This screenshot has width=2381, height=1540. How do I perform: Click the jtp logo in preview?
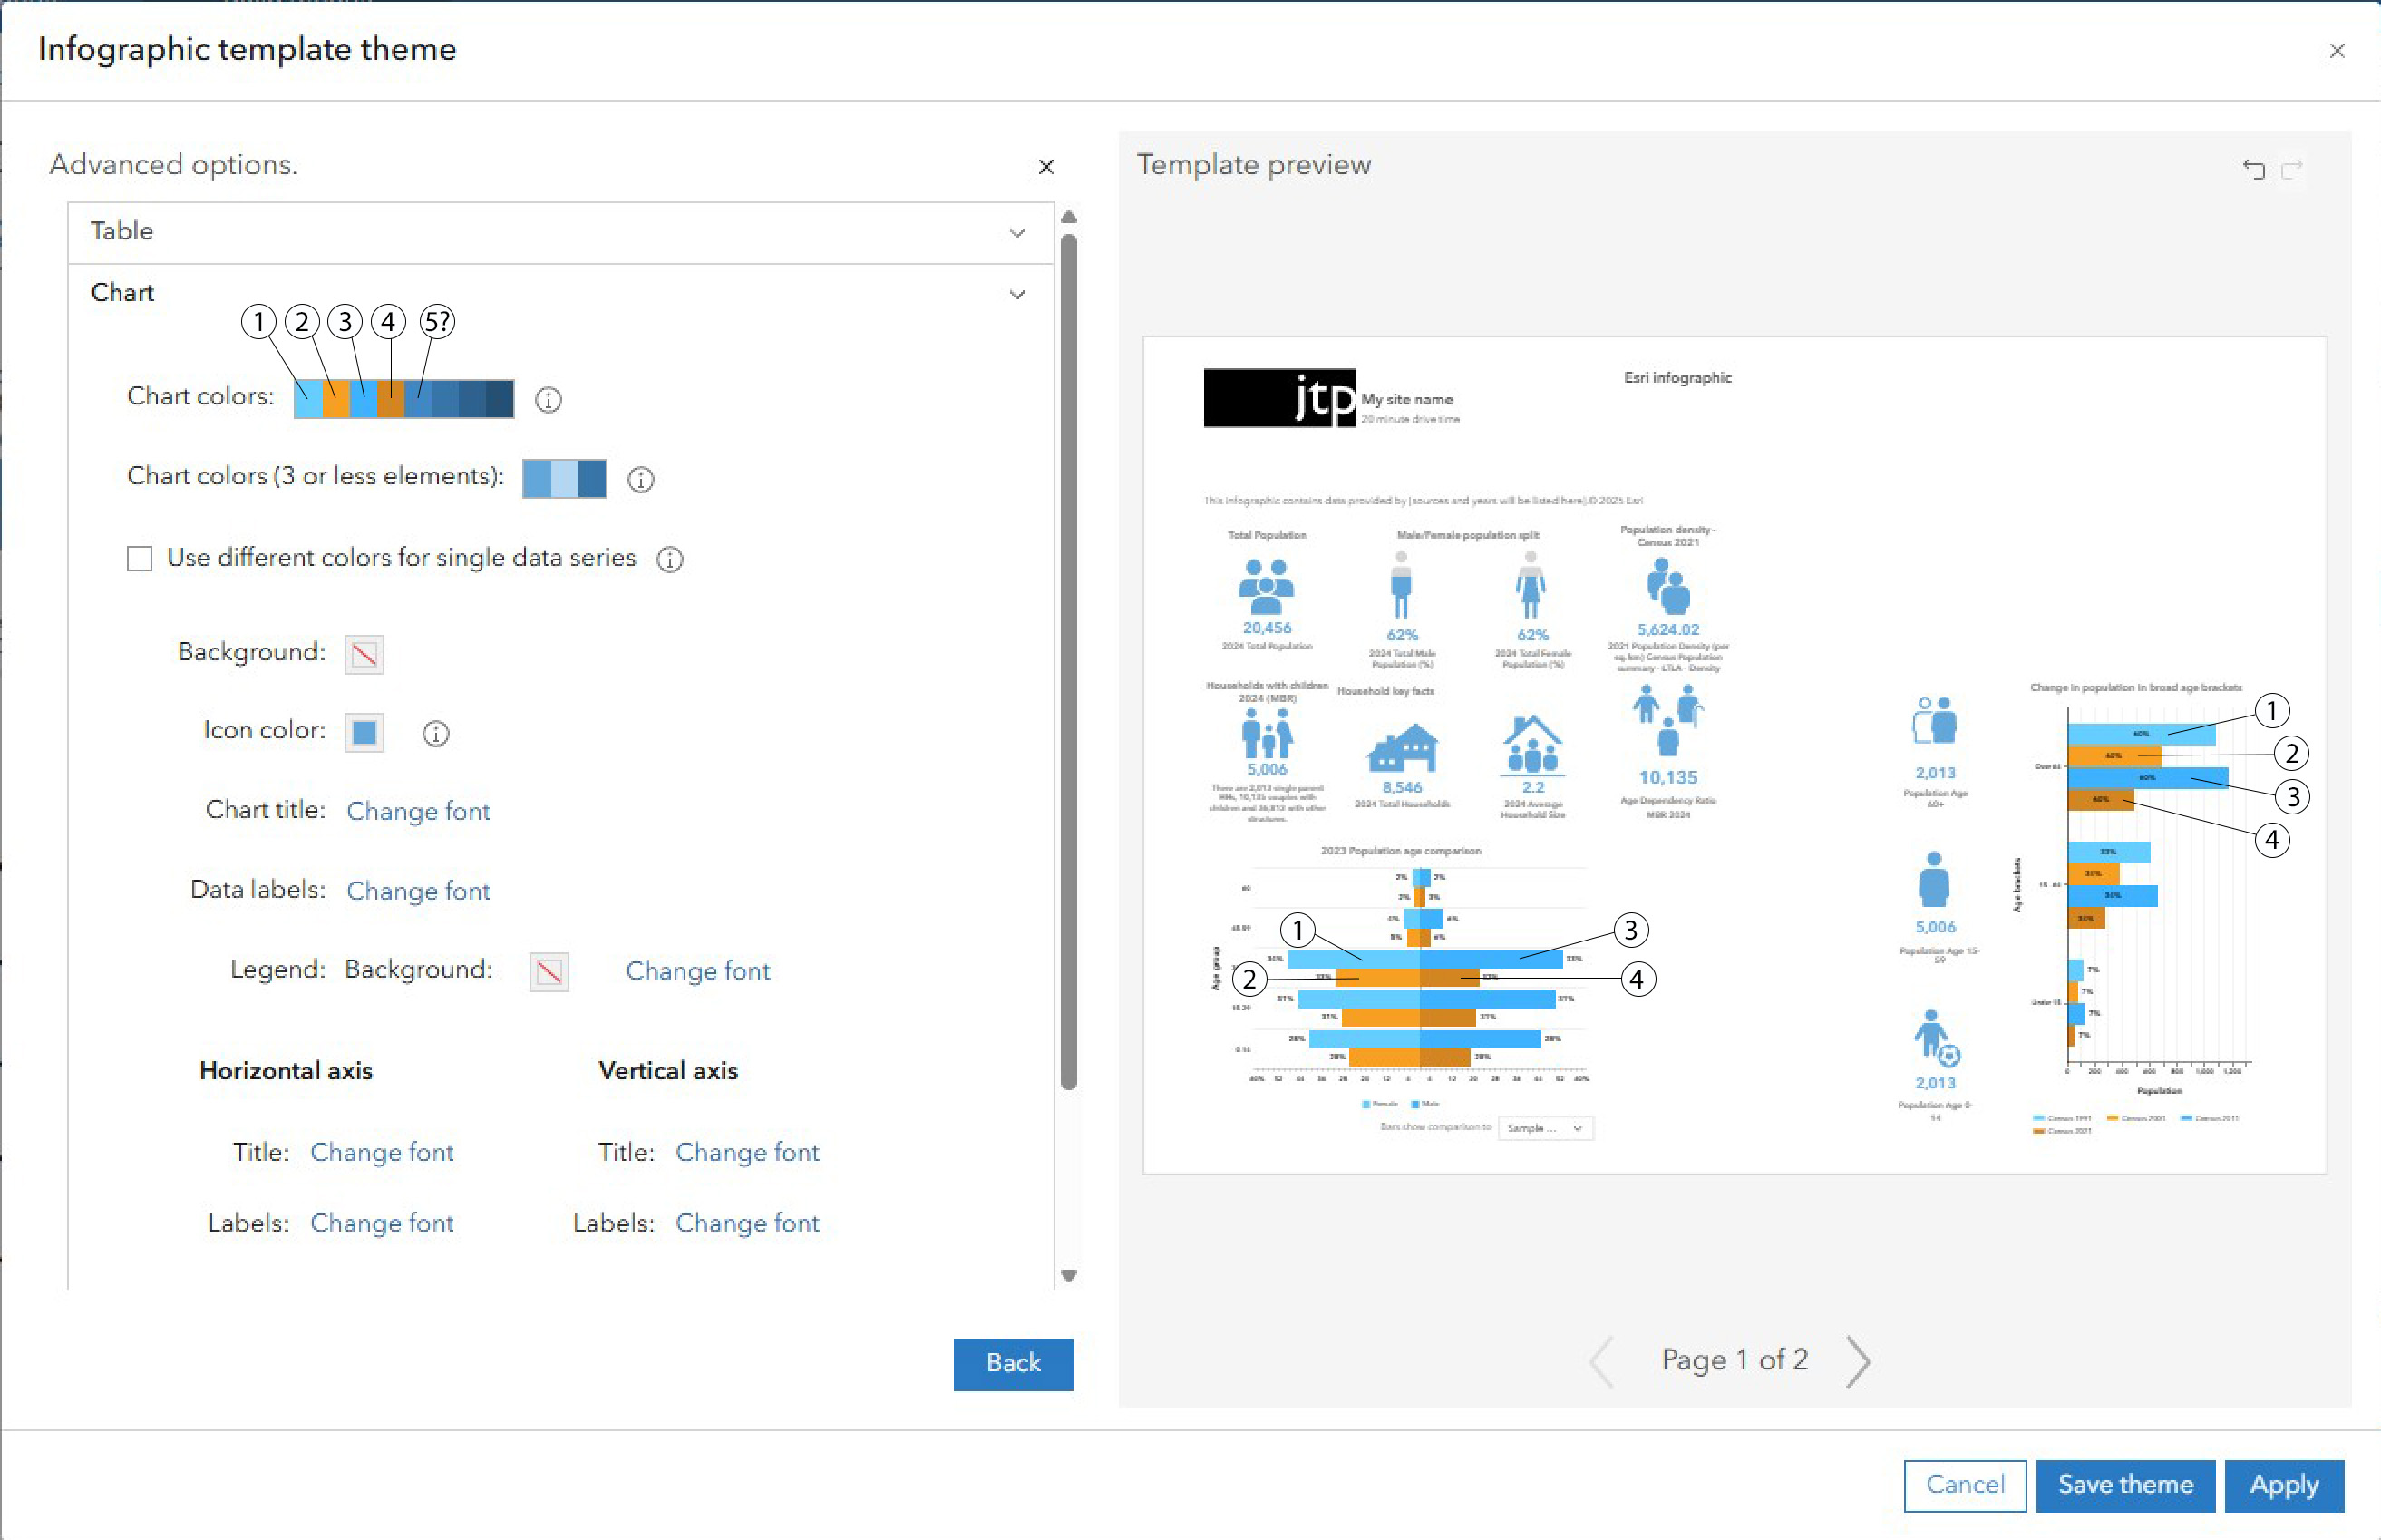point(1279,398)
